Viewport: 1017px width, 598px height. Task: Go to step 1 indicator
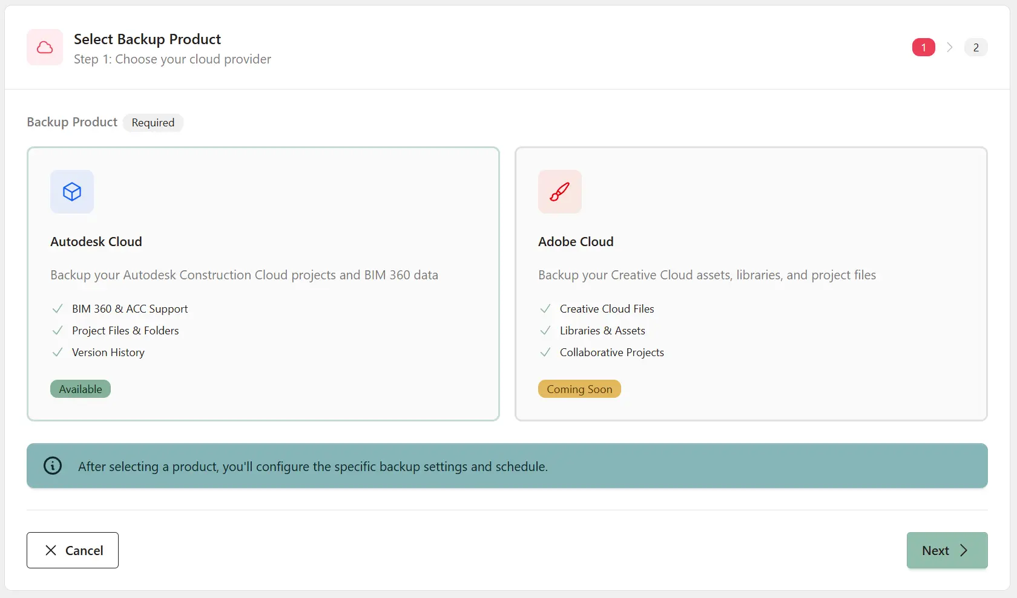click(923, 47)
